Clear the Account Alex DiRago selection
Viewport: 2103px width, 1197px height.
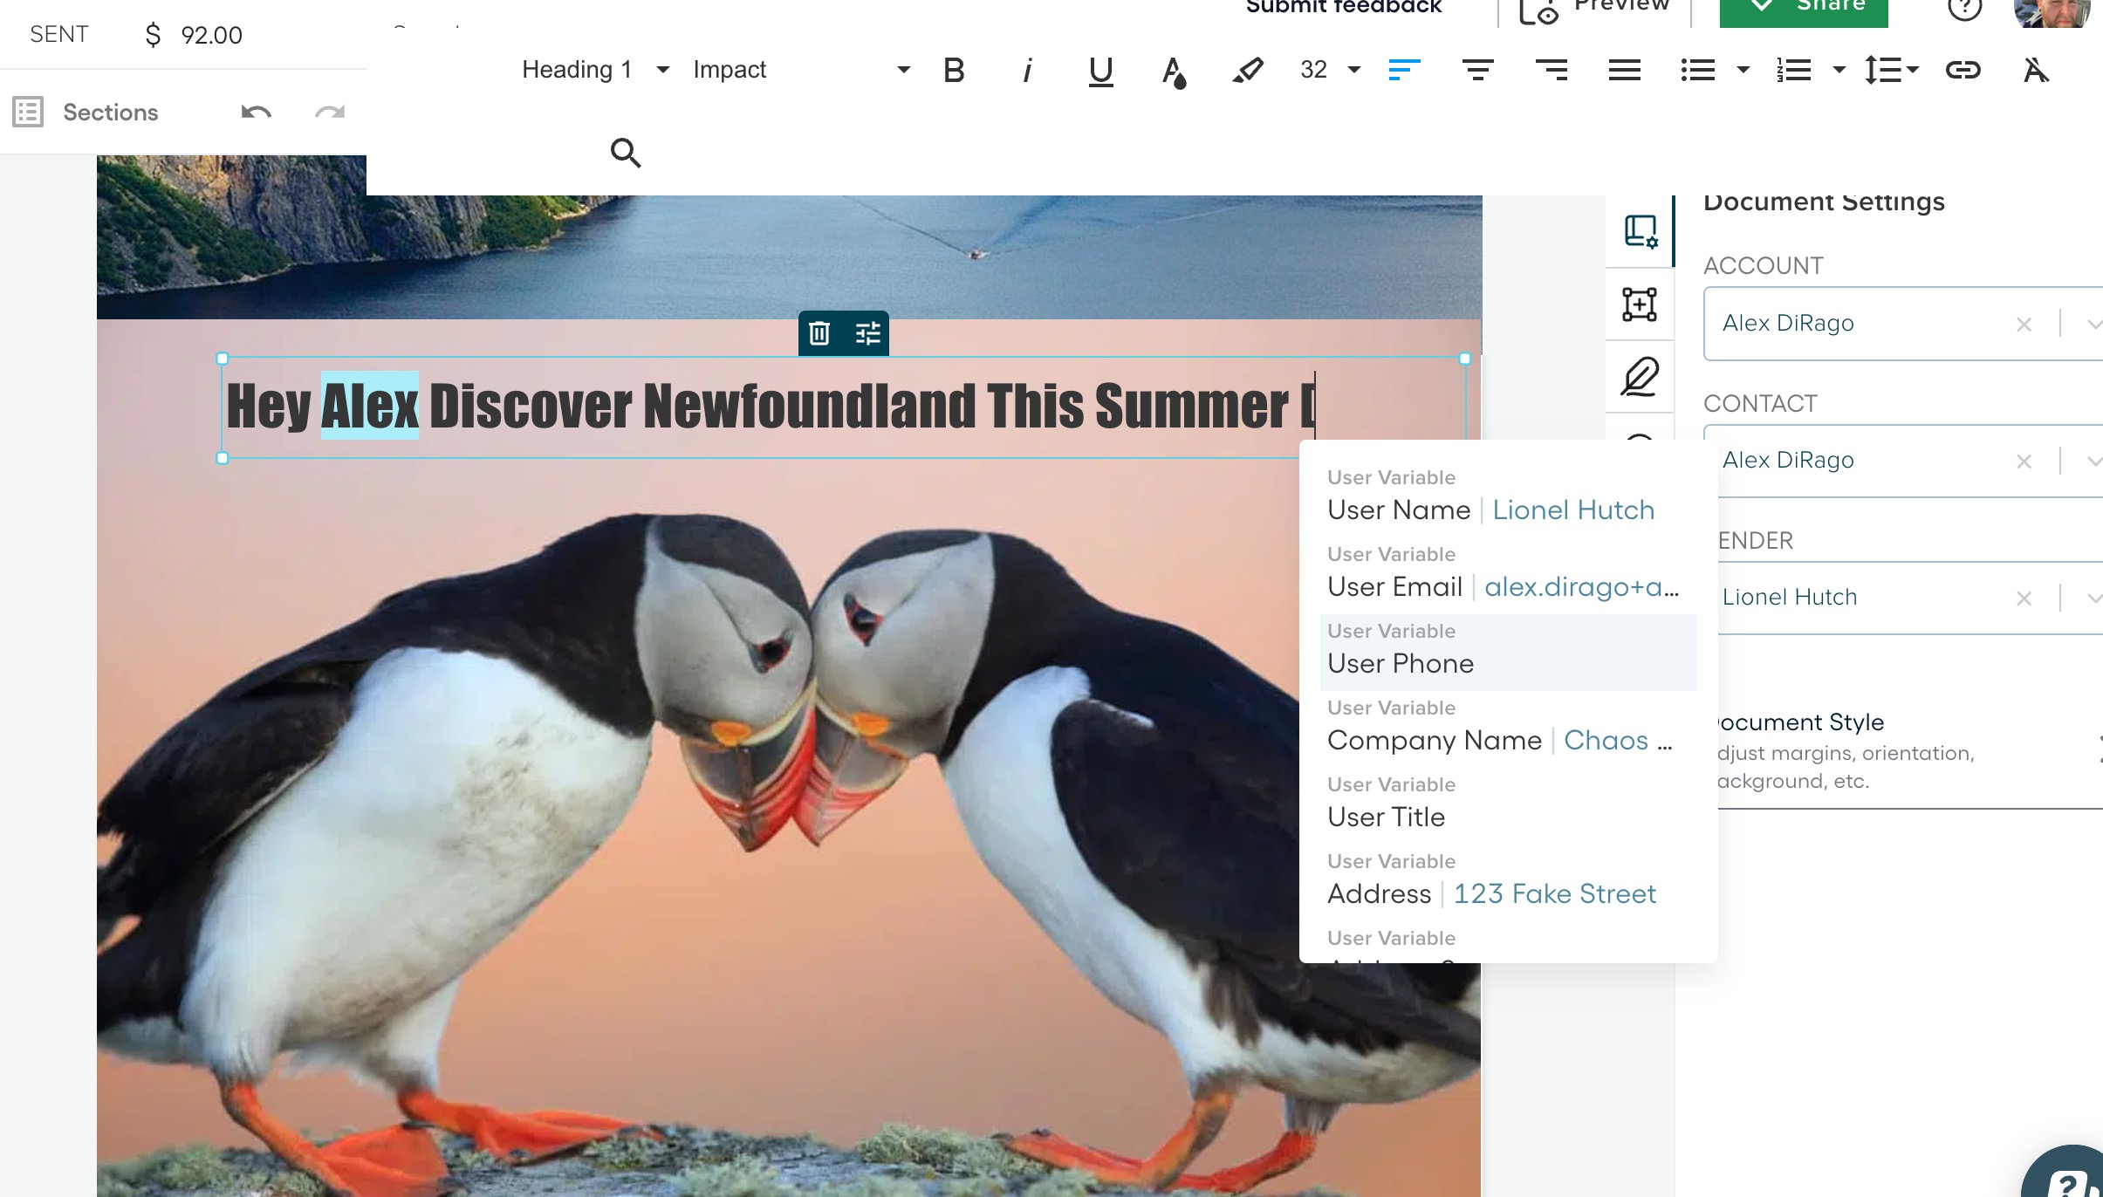coord(2024,325)
